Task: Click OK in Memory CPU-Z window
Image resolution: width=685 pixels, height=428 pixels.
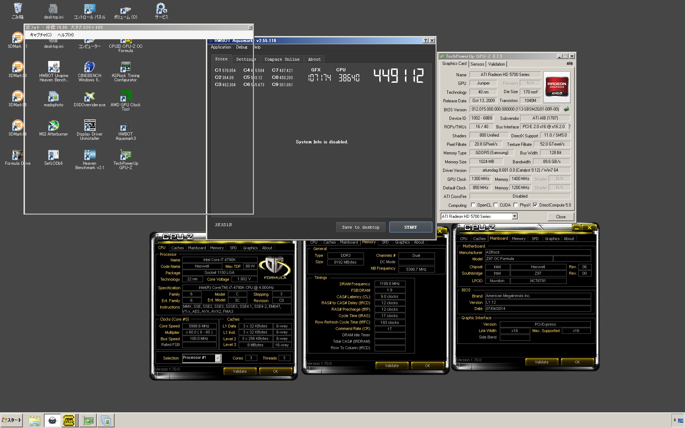Action: coord(427,366)
